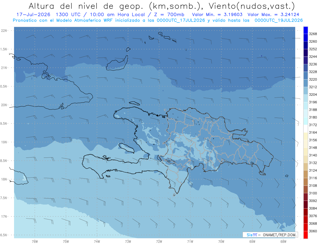318x245 pixels.
Task: Click 'Valor Max. = 3.24124' value
Action: pos(273,15)
